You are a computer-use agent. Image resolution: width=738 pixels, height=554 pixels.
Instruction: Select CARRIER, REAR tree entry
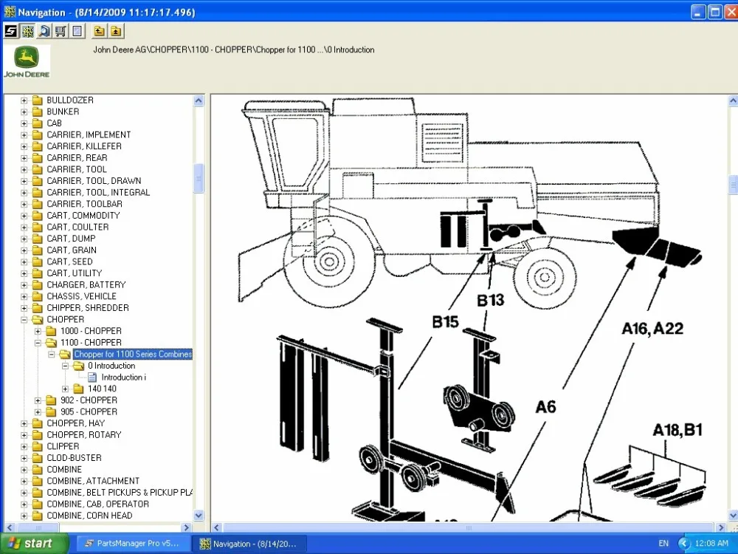pyautogui.click(x=77, y=158)
